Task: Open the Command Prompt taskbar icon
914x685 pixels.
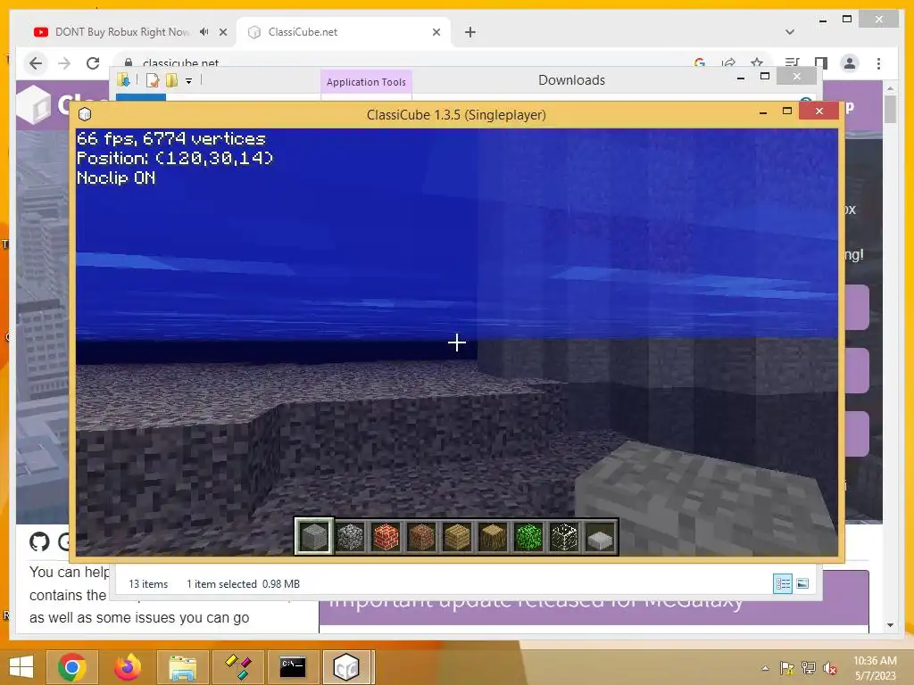Action: coord(293,666)
